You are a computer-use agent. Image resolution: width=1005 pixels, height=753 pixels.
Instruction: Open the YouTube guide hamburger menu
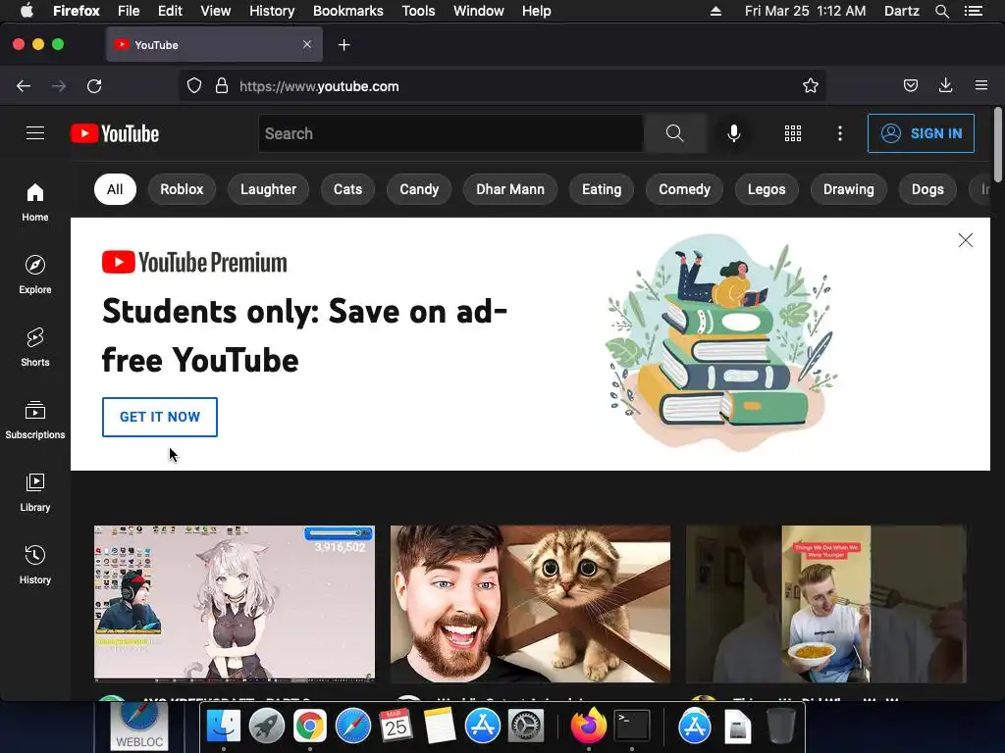(35, 133)
